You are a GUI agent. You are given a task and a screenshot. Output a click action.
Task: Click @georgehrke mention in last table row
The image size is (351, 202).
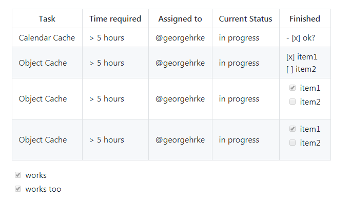pyautogui.click(x=180, y=140)
